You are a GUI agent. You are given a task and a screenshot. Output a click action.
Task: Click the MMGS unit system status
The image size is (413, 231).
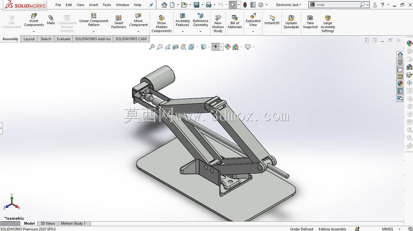tap(388, 229)
